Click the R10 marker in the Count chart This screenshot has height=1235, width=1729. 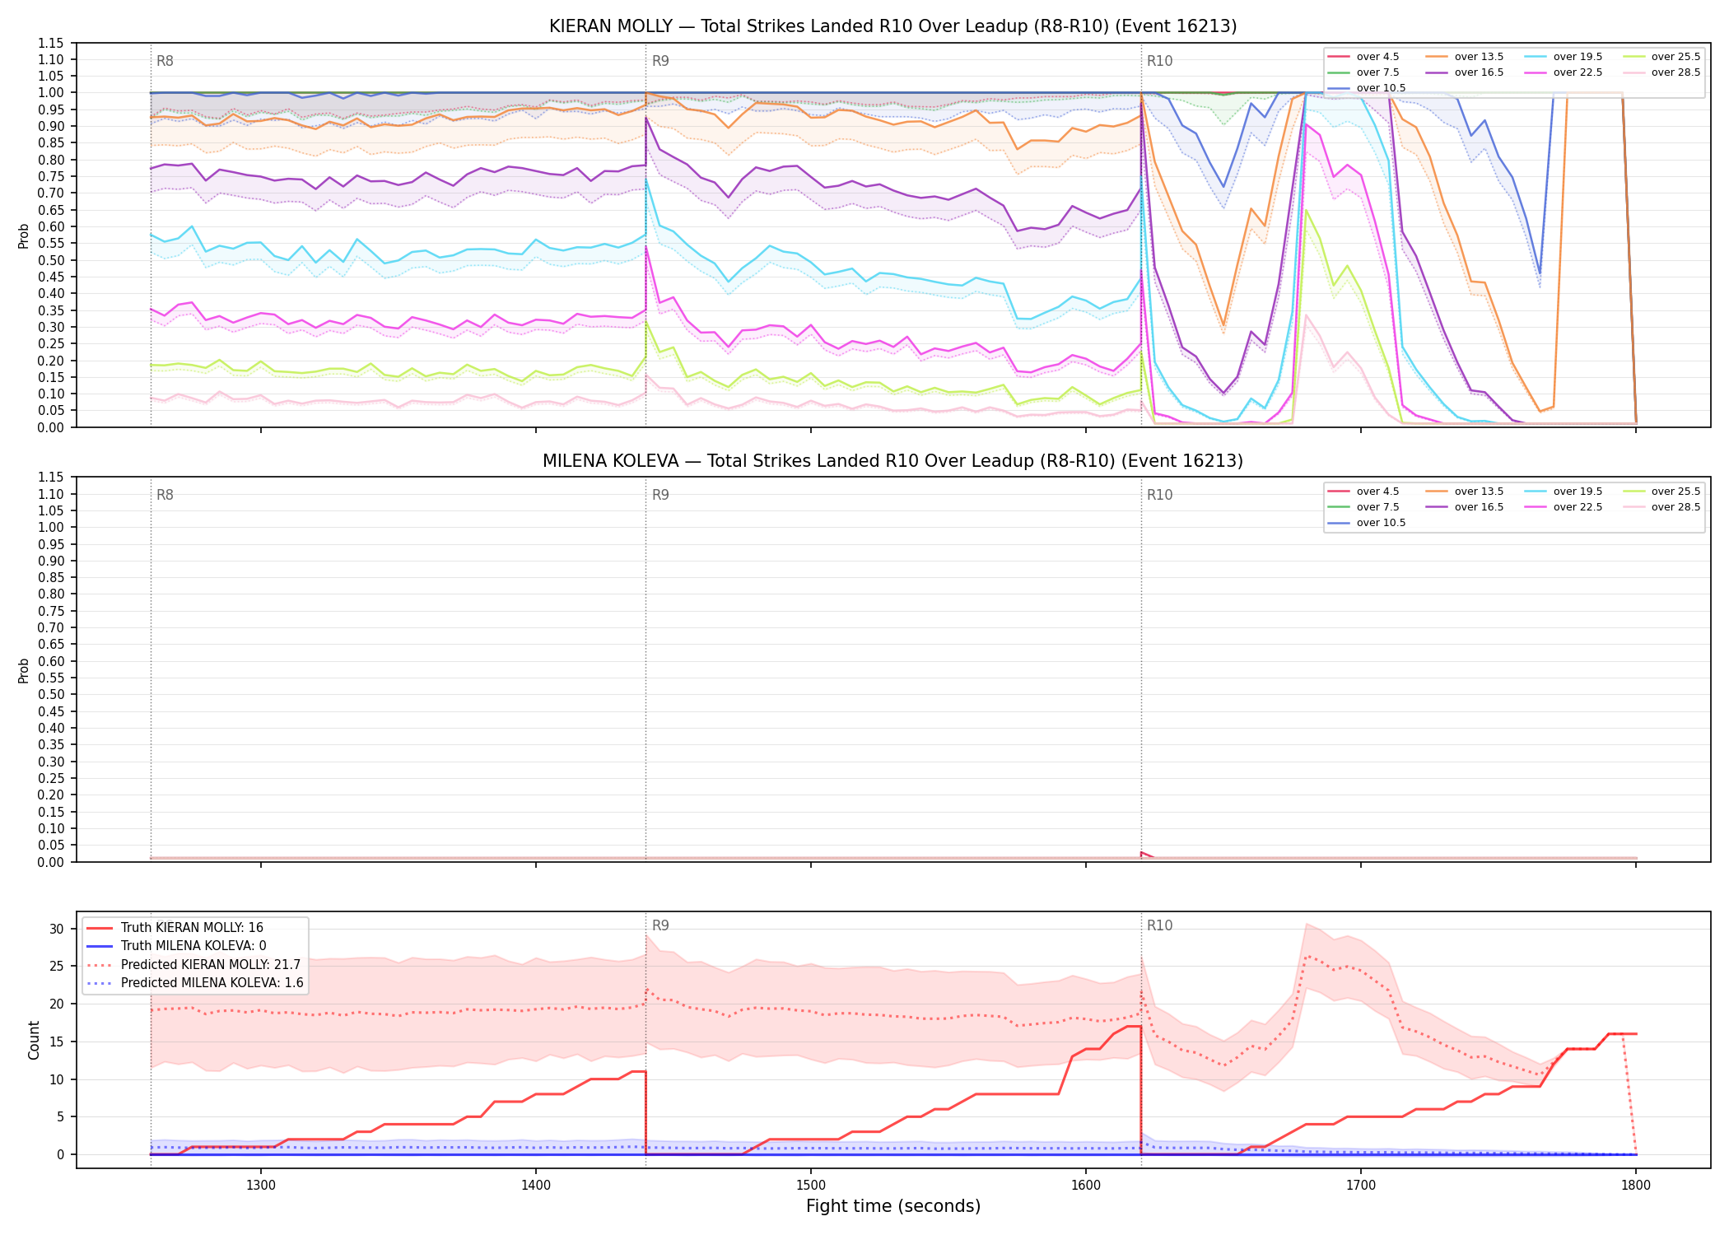pos(1159,925)
